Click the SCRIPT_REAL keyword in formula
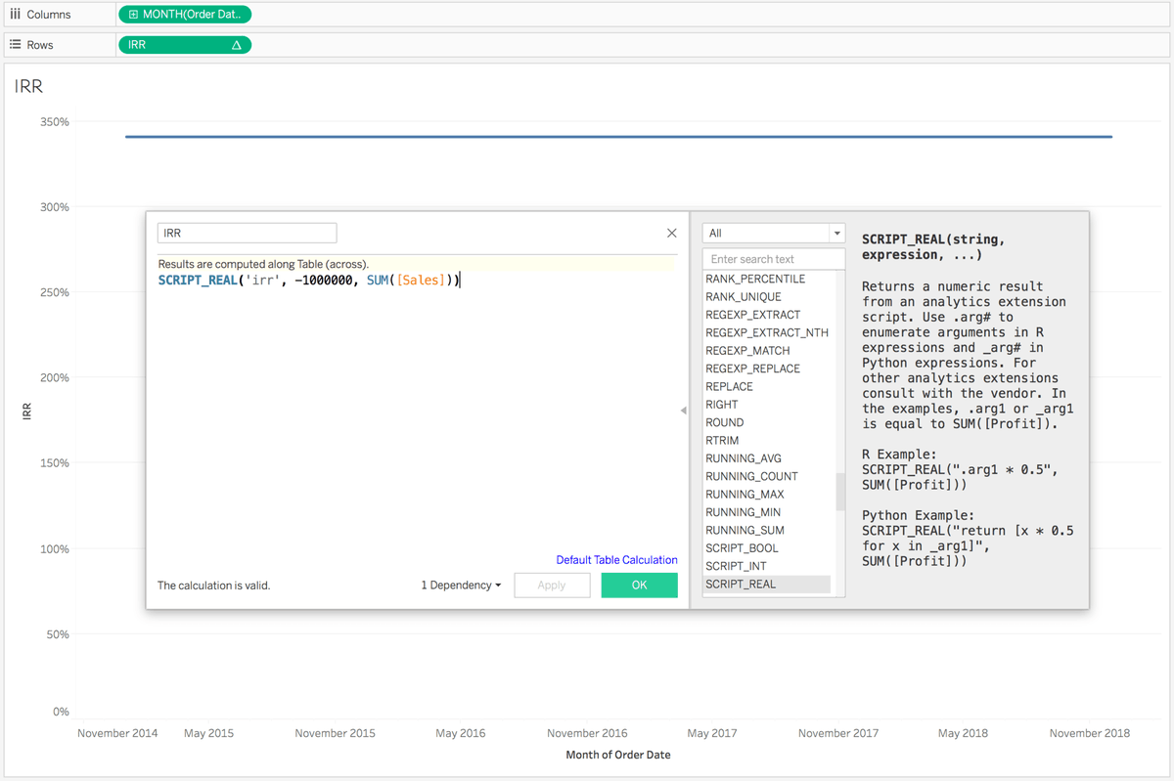 click(x=197, y=281)
